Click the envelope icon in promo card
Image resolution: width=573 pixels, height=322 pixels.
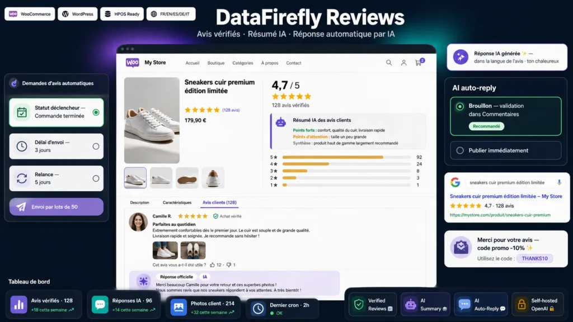coord(461,247)
